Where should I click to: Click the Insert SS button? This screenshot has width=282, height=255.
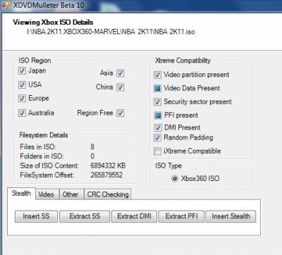point(36,216)
